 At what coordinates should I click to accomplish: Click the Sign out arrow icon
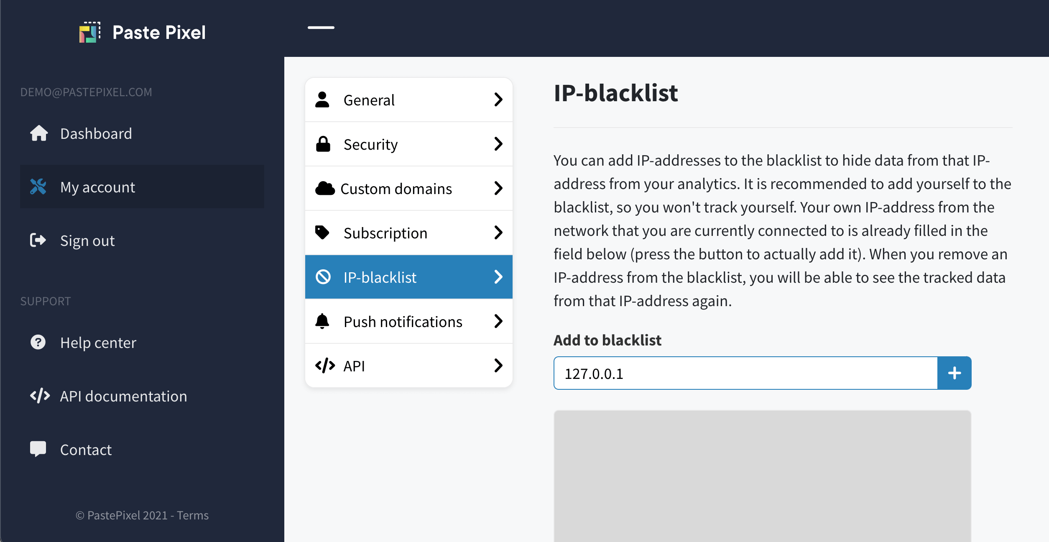coord(37,240)
